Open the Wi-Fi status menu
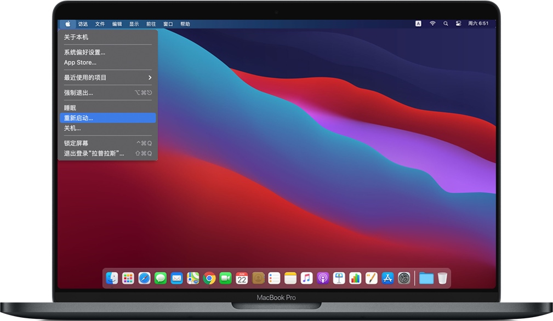Image resolution: width=553 pixels, height=321 pixels. click(432, 24)
